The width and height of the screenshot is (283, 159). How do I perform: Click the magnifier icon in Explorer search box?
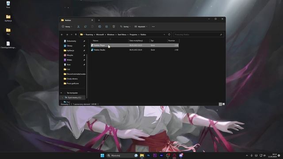[221, 34]
